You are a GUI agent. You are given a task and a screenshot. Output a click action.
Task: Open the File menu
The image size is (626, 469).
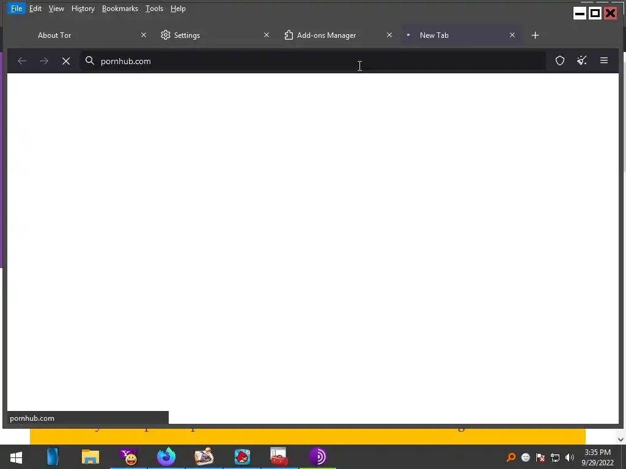(17, 9)
